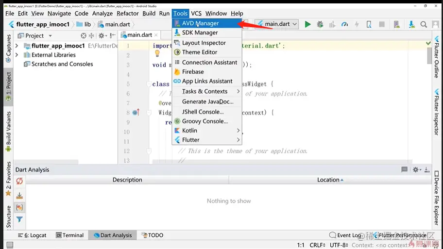Run with coverage icon in toolbar
The height and width of the screenshot is (249, 443).
332,24
